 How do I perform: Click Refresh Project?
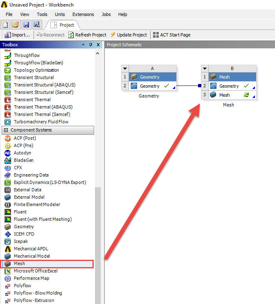[x=87, y=35]
